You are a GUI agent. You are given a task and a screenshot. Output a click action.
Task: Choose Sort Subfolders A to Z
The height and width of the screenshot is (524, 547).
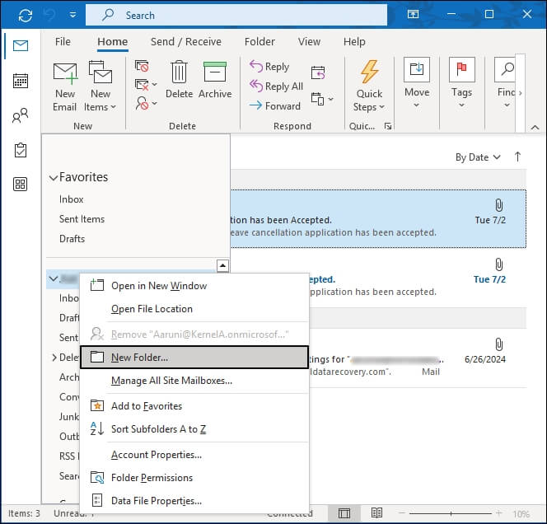(194, 429)
